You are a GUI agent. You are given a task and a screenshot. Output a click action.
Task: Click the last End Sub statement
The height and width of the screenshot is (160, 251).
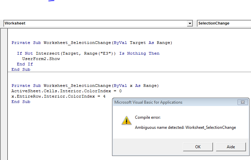tap(21, 102)
